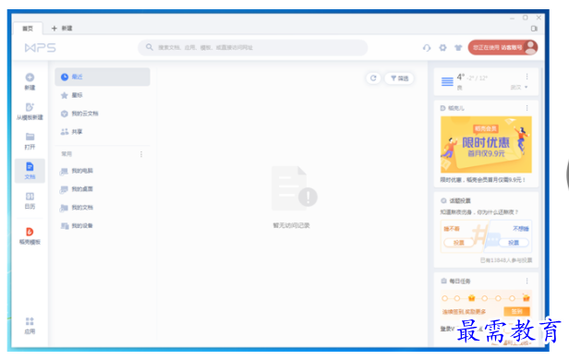Open 共享 in the navigation list

(103, 132)
